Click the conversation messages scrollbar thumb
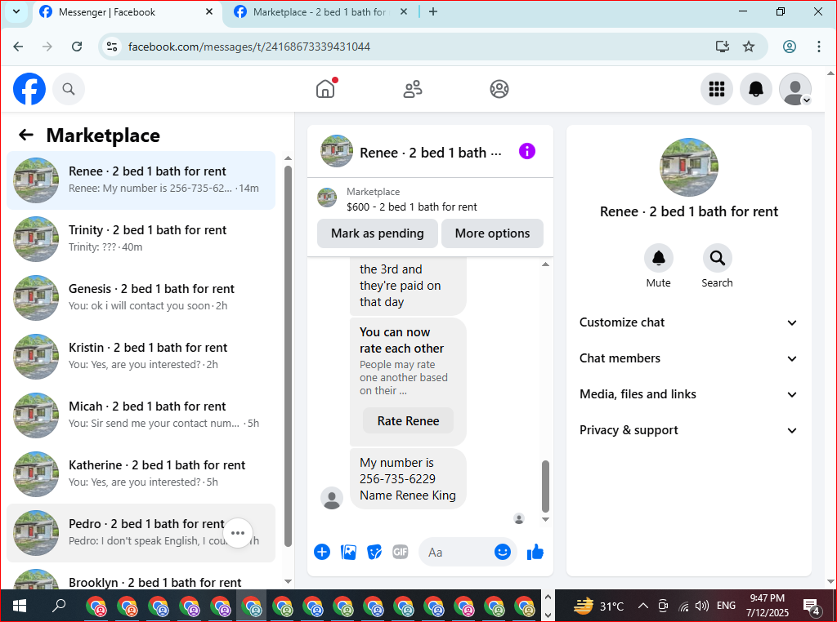 coord(545,486)
